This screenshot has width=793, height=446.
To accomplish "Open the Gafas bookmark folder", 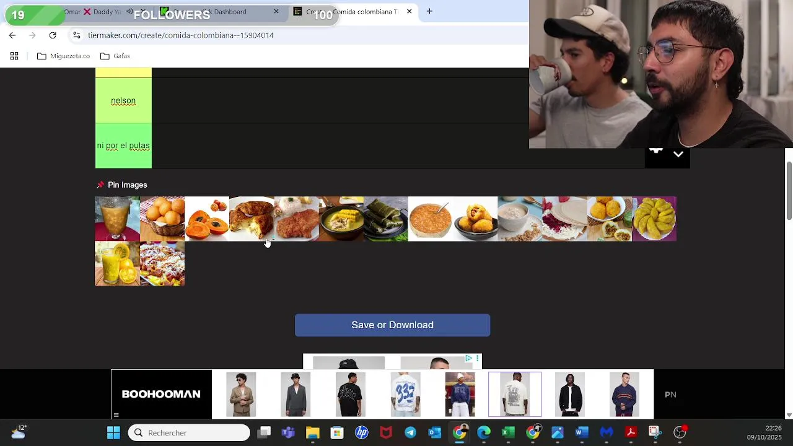I will [x=115, y=56].
